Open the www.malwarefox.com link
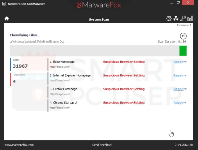The width and height of the screenshot is (198, 150). 19,145
